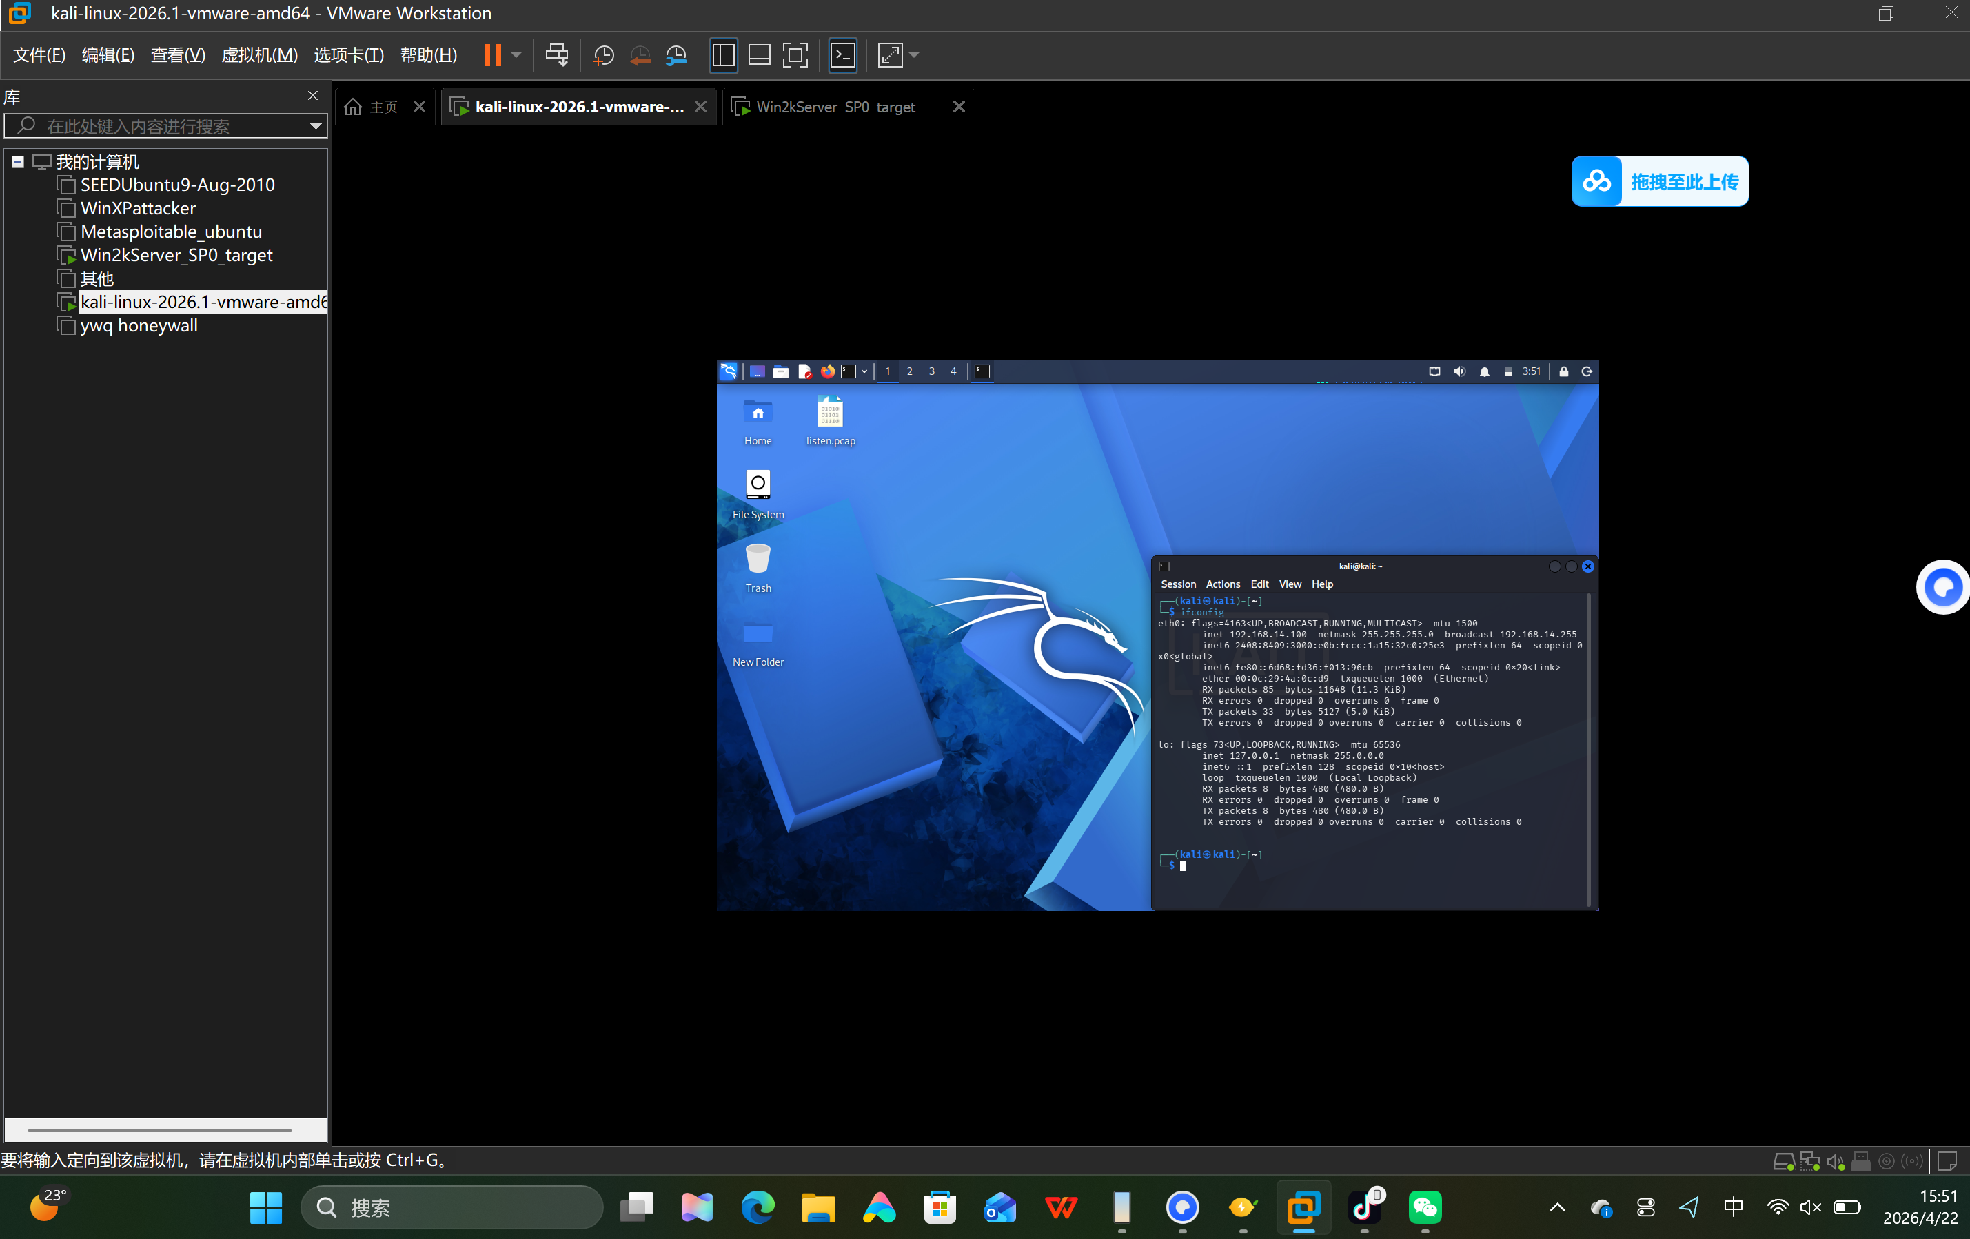The image size is (1970, 1239).
Task: Click the 拖拽至此上传 upload button
Action: pos(1660,181)
